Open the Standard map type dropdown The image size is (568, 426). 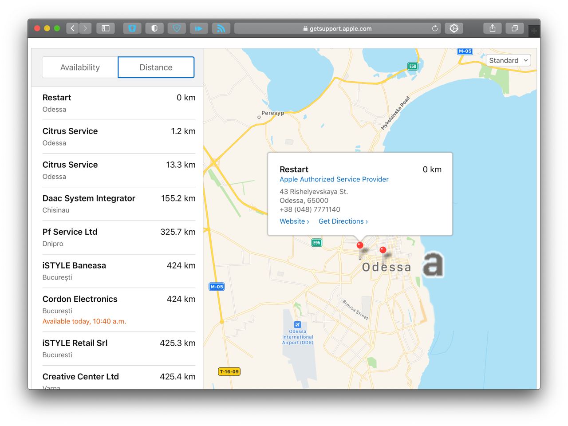coord(509,60)
